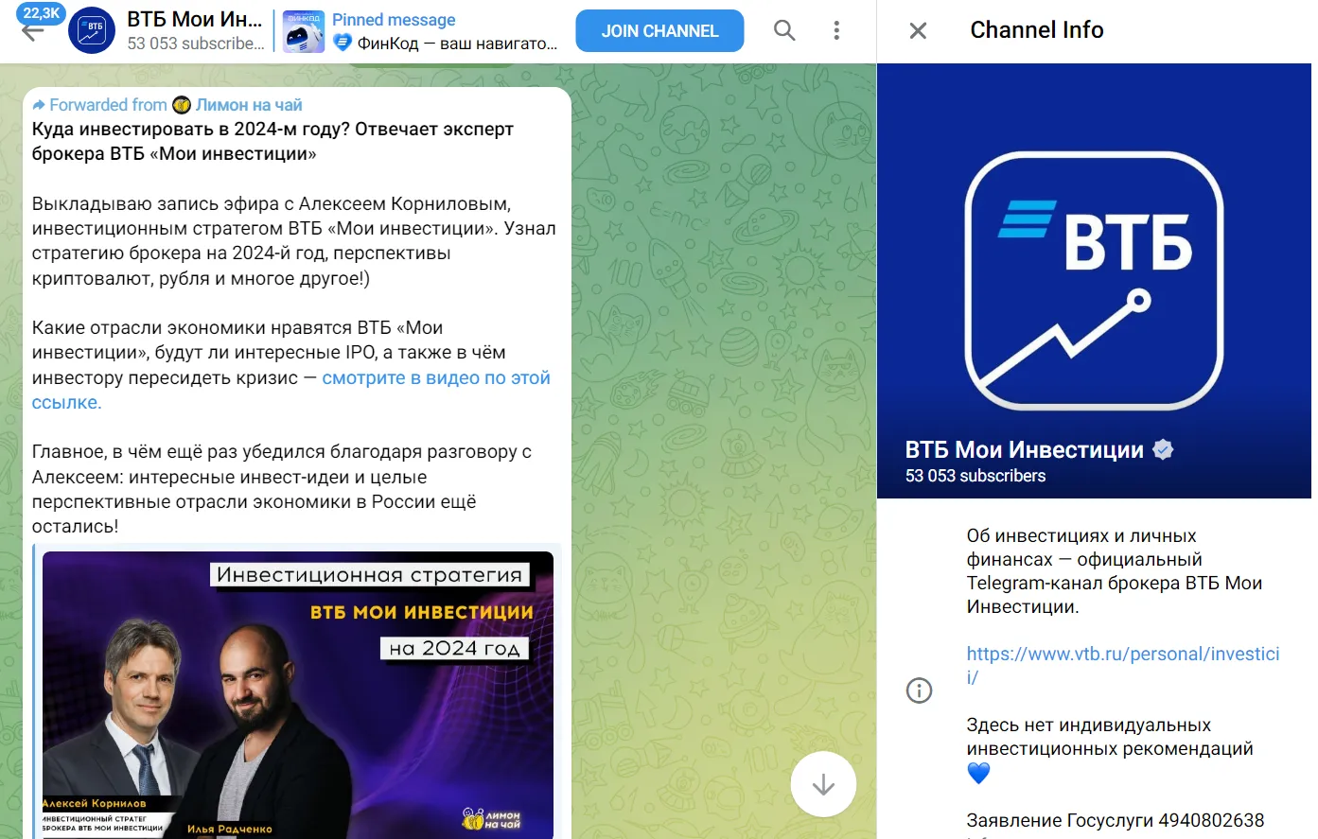Open the 'смотрите в видео по этой ссылке' link
Viewport: 1318px width, 839px height.
click(x=291, y=390)
